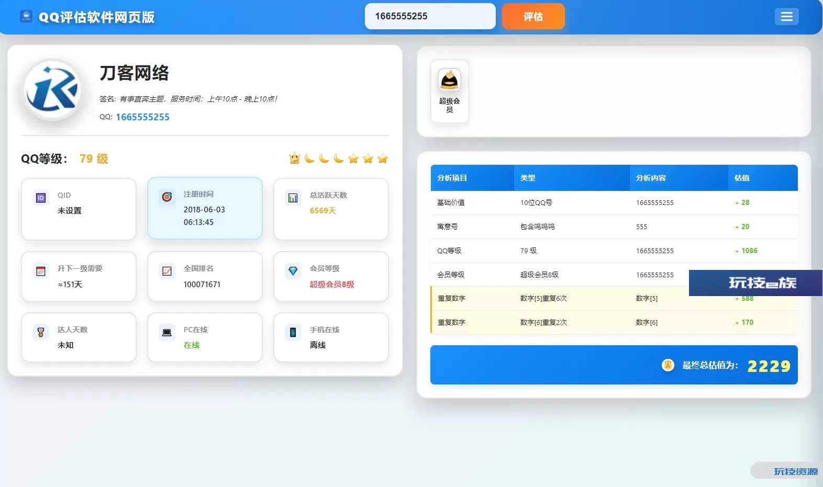Click the + 170 valuation value
Image resolution: width=823 pixels, height=487 pixels.
point(744,322)
